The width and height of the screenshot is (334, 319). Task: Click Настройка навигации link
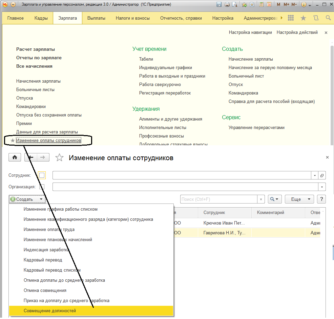(x=250, y=33)
